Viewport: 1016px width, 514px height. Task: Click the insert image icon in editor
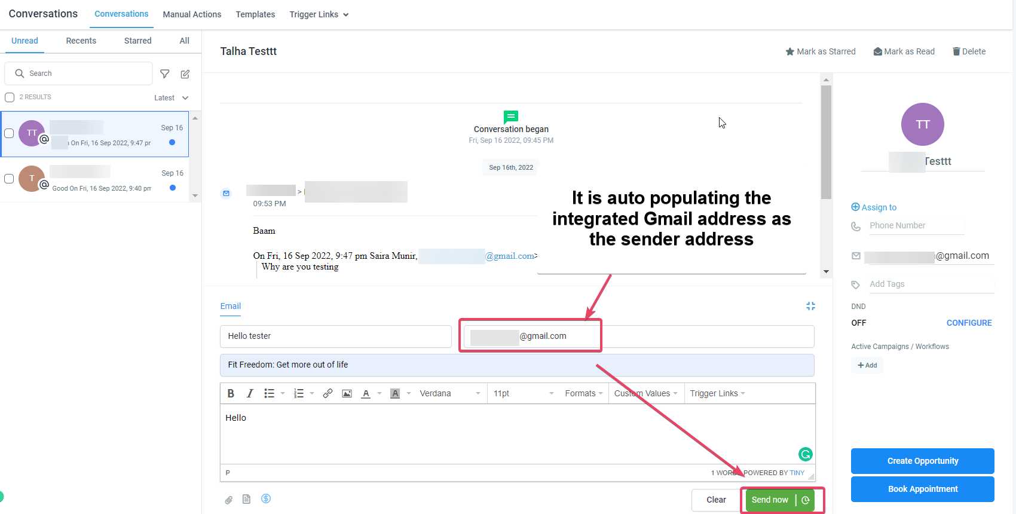(347, 393)
